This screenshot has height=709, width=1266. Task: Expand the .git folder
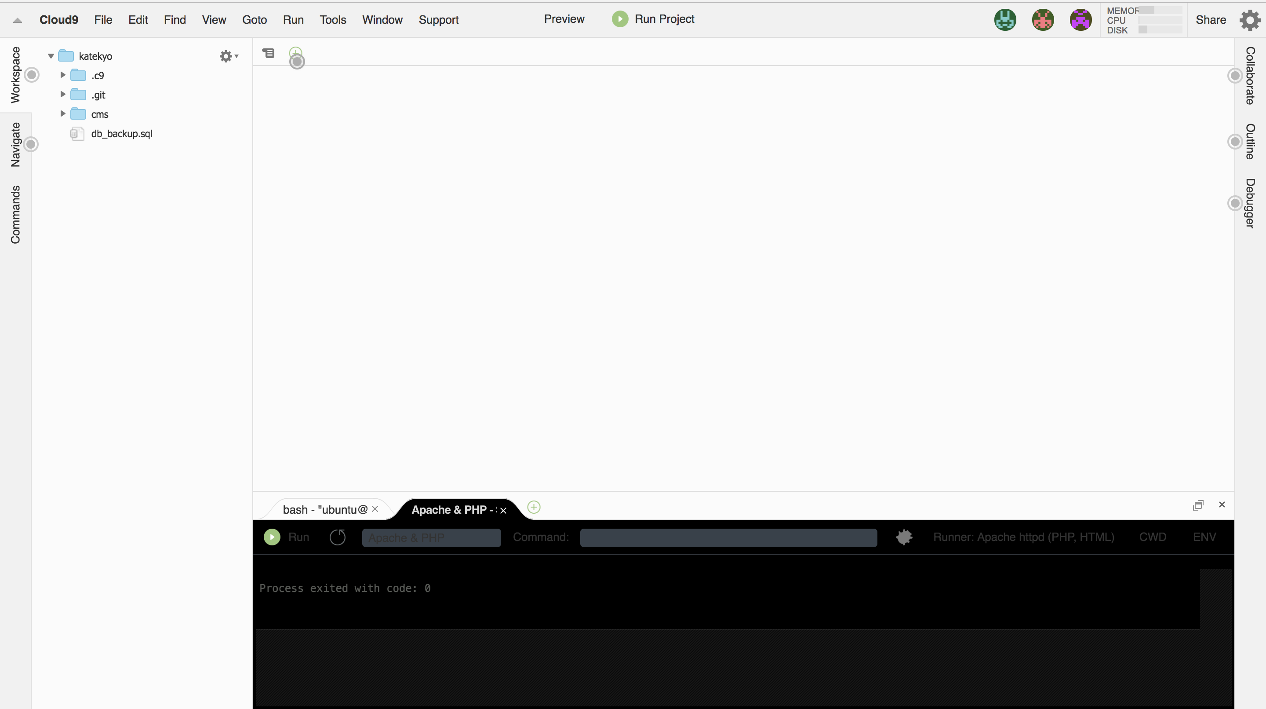(62, 95)
